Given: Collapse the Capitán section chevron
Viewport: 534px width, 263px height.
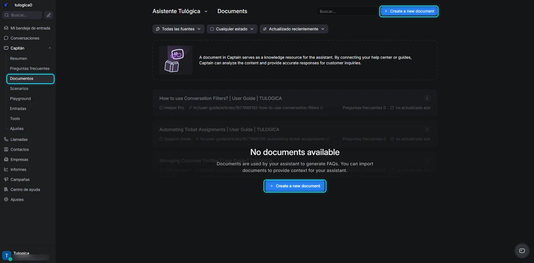Looking at the screenshot, I should click(50, 48).
